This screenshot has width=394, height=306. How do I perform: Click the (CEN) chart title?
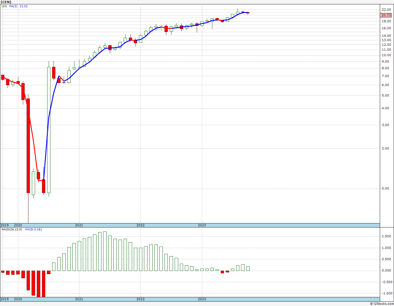click(6, 2)
